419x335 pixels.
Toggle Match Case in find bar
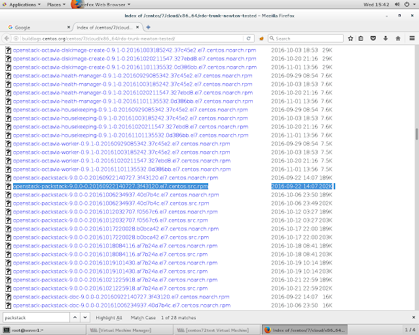[x=143, y=317]
